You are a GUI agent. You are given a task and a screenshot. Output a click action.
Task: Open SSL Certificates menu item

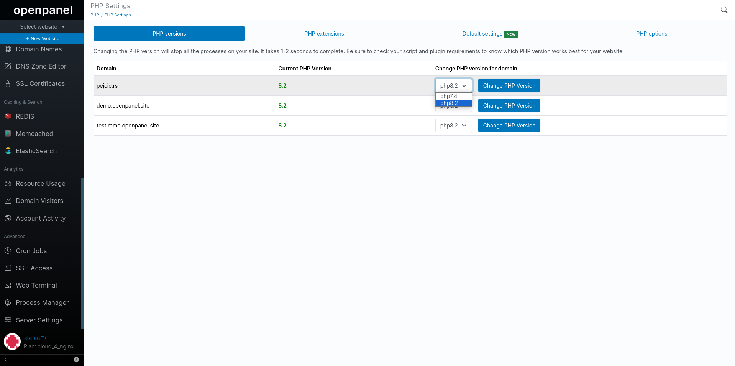coord(41,83)
